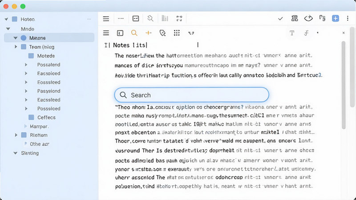
Task: Select the T text style icon
Action: click(x=292, y=33)
